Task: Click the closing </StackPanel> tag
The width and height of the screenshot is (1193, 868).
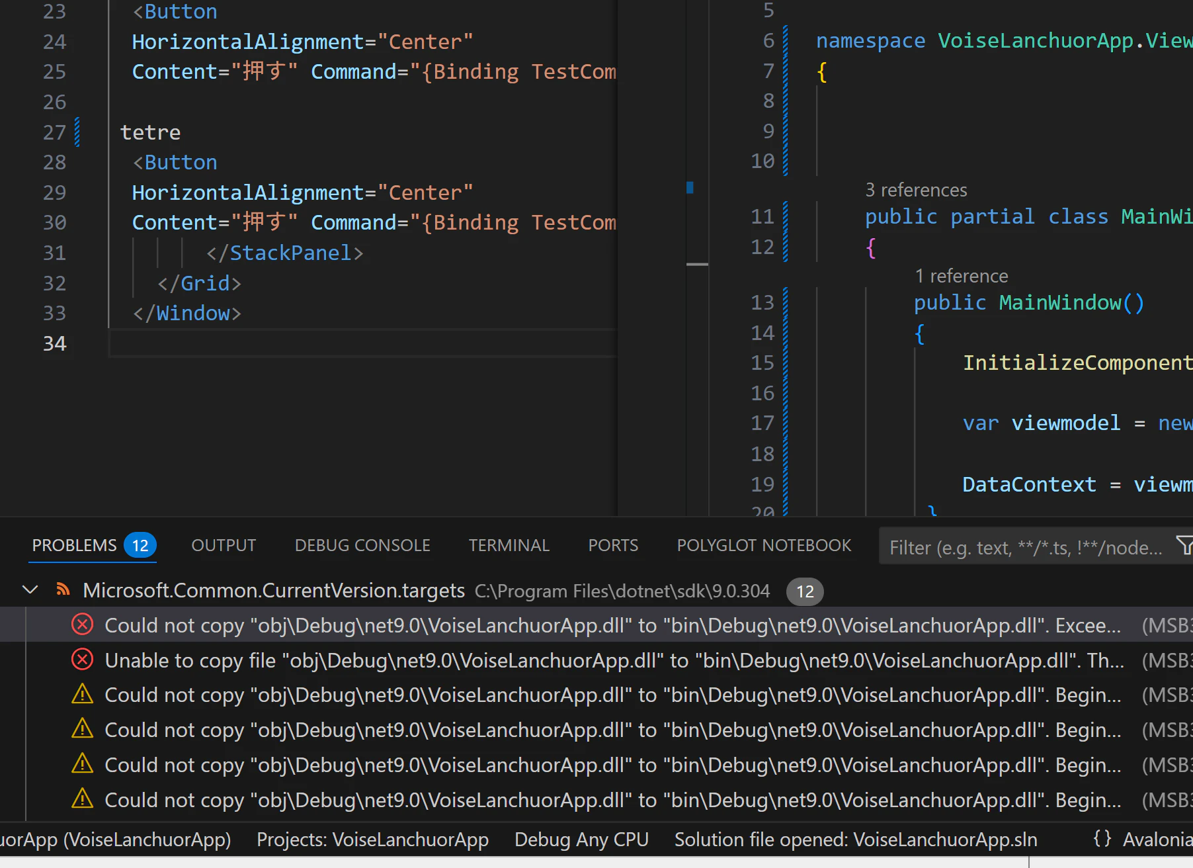Action: 284,253
